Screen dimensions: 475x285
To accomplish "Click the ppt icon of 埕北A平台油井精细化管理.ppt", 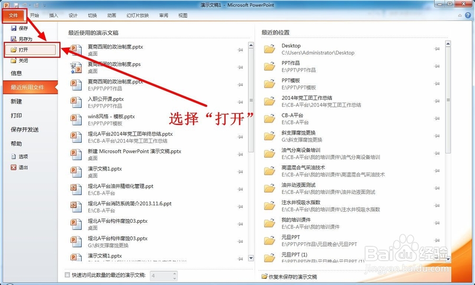I will pos(76,190).
